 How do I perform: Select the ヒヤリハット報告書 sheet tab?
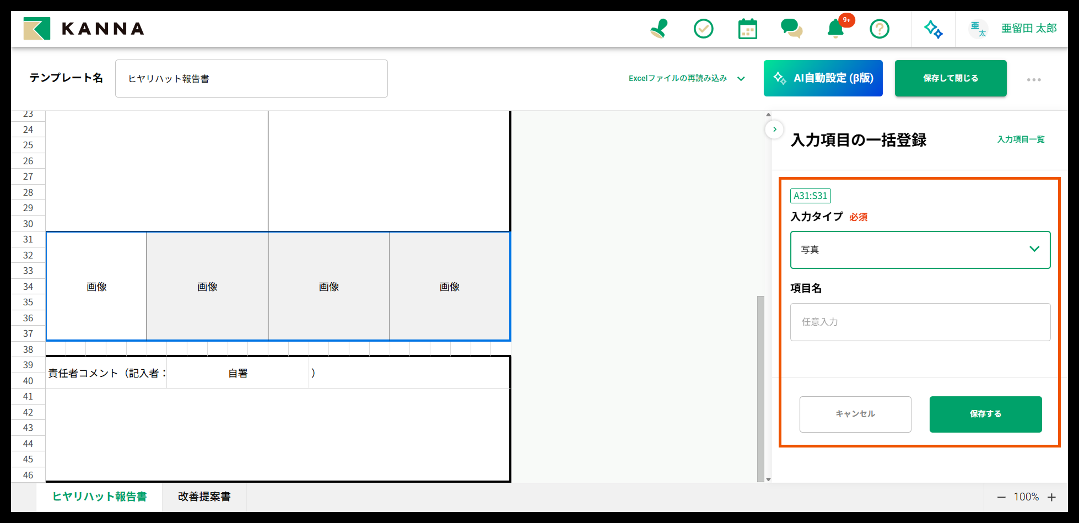(99, 497)
